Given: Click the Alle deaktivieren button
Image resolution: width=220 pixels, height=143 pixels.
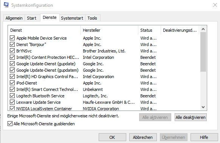Looking at the screenshot, I should [191, 117].
